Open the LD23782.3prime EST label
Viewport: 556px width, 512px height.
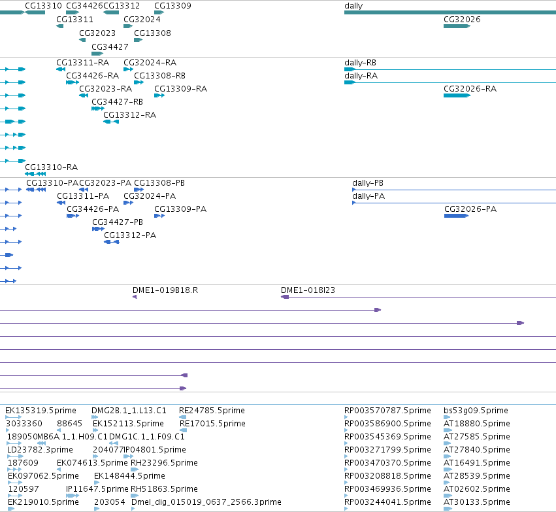(40, 450)
